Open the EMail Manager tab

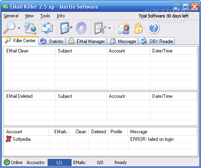pyautogui.click(x=86, y=41)
